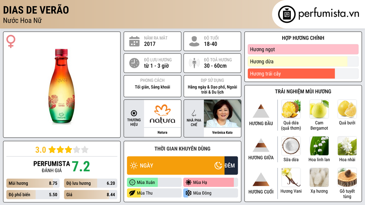This screenshot has height=205, width=365.
Task: Click the Dịp sử dụng occasion text
Action: point(212,89)
